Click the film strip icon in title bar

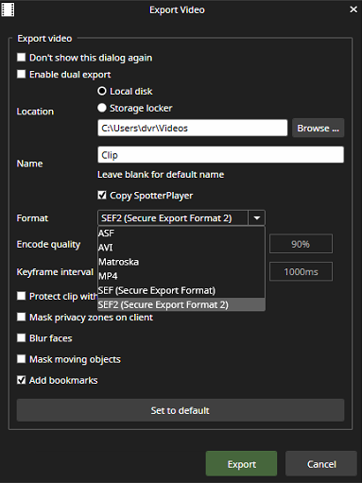pyautogui.click(x=8, y=9)
